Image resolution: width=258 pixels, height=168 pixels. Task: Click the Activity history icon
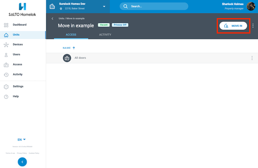(6, 75)
